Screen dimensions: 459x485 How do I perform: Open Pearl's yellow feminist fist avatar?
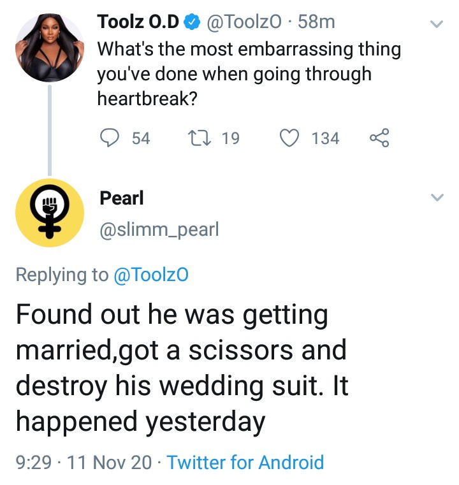[x=49, y=213]
